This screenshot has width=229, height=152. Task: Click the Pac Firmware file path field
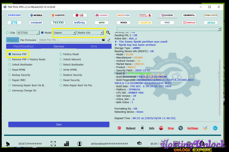69,40
